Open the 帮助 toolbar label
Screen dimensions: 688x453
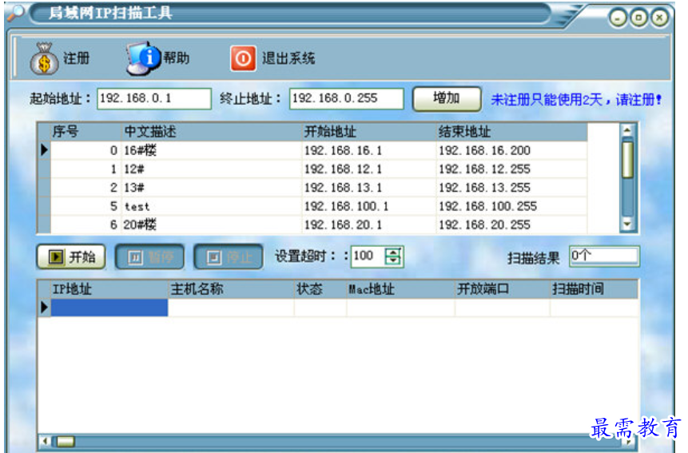[176, 58]
